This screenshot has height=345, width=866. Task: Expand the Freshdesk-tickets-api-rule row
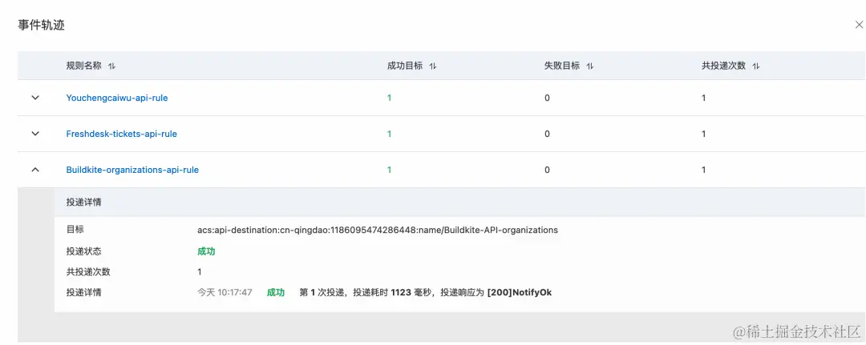pos(35,134)
